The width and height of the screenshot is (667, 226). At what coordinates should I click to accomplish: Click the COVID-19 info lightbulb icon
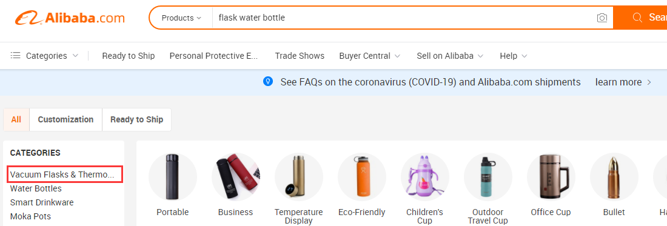268,82
